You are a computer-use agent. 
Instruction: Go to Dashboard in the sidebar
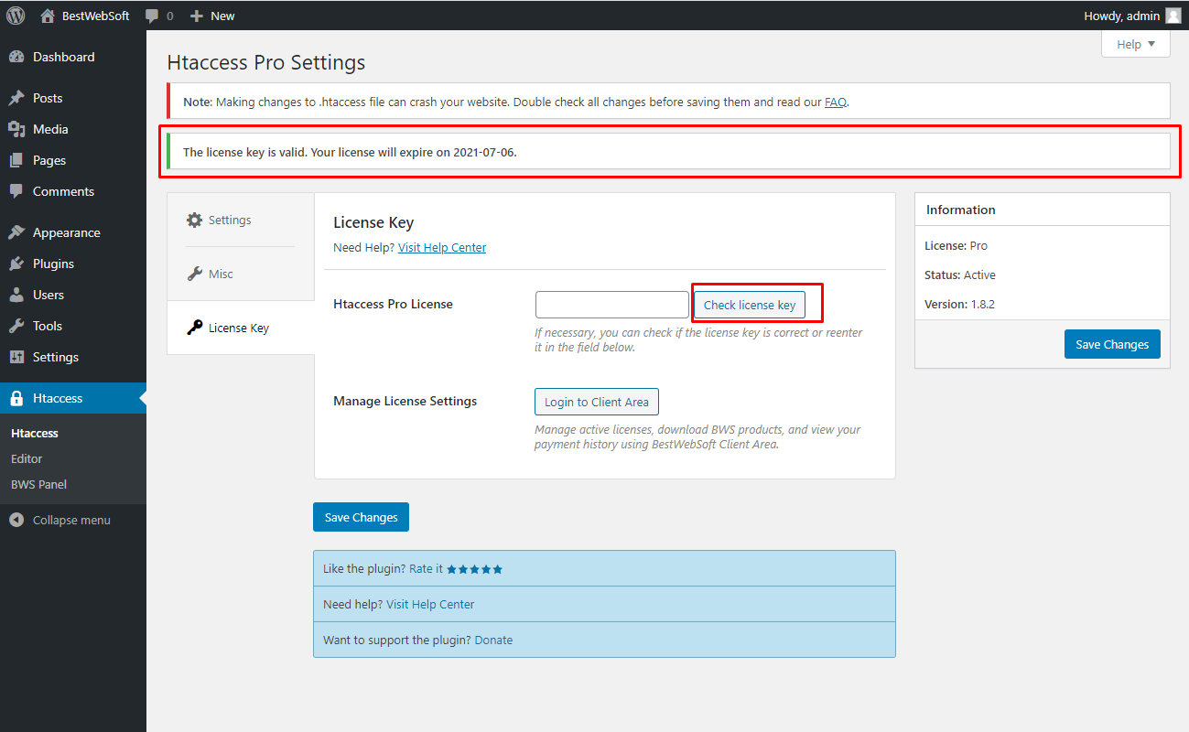(73, 57)
